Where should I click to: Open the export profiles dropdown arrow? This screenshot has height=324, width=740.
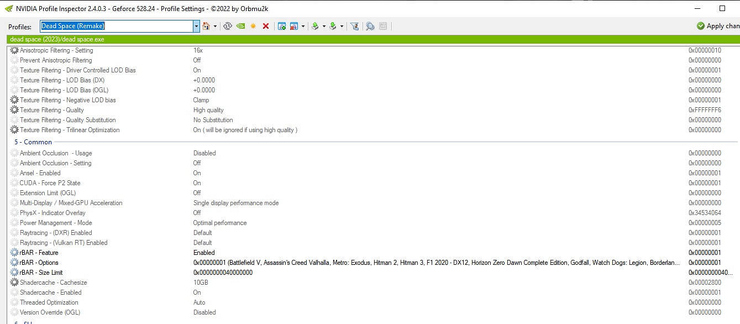point(324,26)
